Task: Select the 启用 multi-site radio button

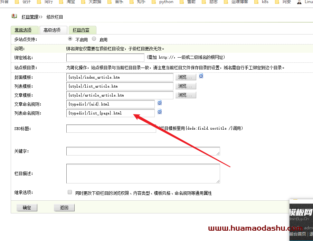Action: click(94, 39)
